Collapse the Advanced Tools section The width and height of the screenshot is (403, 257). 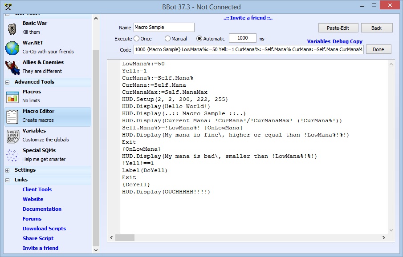pos(8,82)
